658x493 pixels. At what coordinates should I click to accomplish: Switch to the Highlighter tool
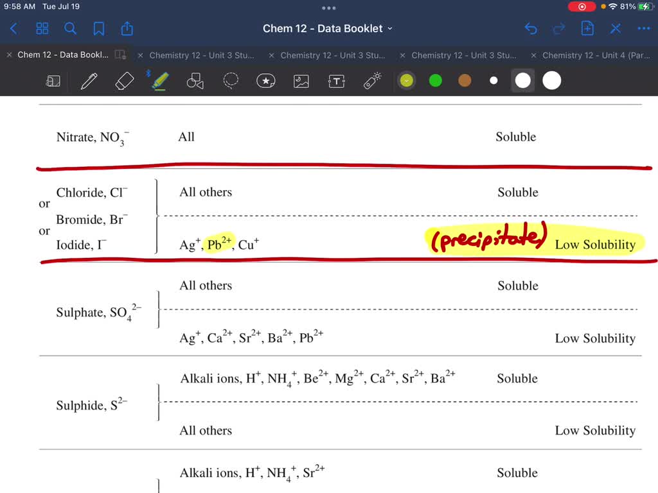coord(159,80)
